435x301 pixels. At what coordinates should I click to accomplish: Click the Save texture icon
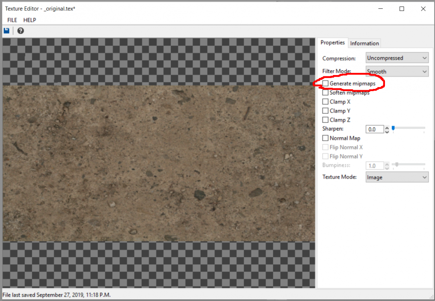6,30
